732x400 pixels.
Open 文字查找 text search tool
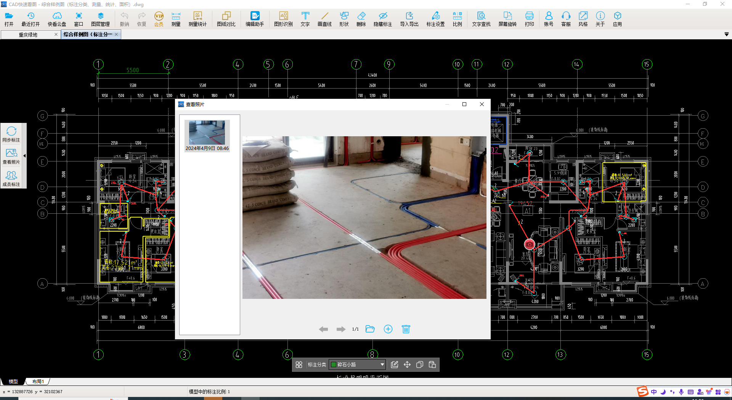pos(481,19)
